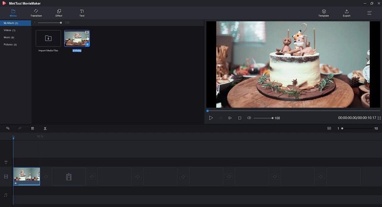Image resolution: width=382 pixels, height=207 pixels.
Task: Select Pictures category in sidebar
Action: pos(10,45)
